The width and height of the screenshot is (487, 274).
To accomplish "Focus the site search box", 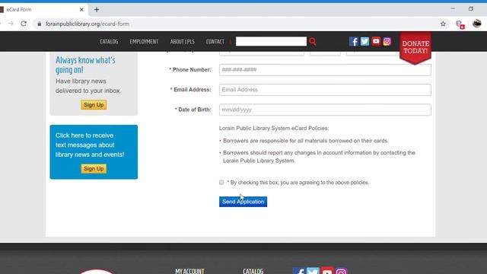I will (x=271, y=41).
